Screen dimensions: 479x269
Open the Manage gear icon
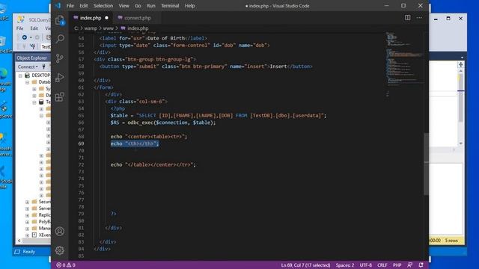pos(60,250)
